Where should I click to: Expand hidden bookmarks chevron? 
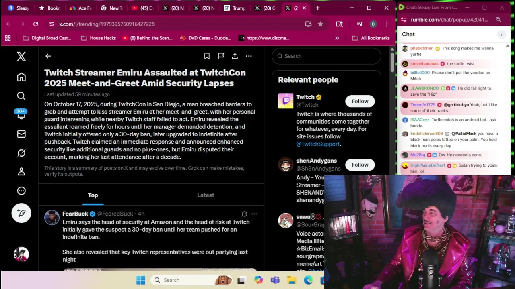[x=337, y=38]
